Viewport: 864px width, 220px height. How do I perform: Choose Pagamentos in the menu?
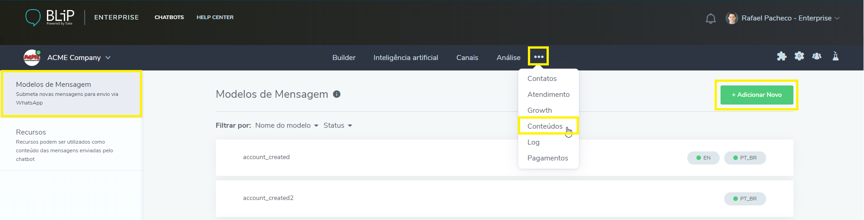(x=547, y=158)
